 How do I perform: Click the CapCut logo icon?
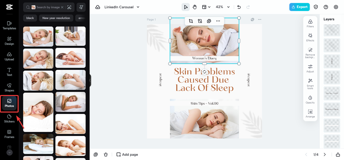coord(9,7)
